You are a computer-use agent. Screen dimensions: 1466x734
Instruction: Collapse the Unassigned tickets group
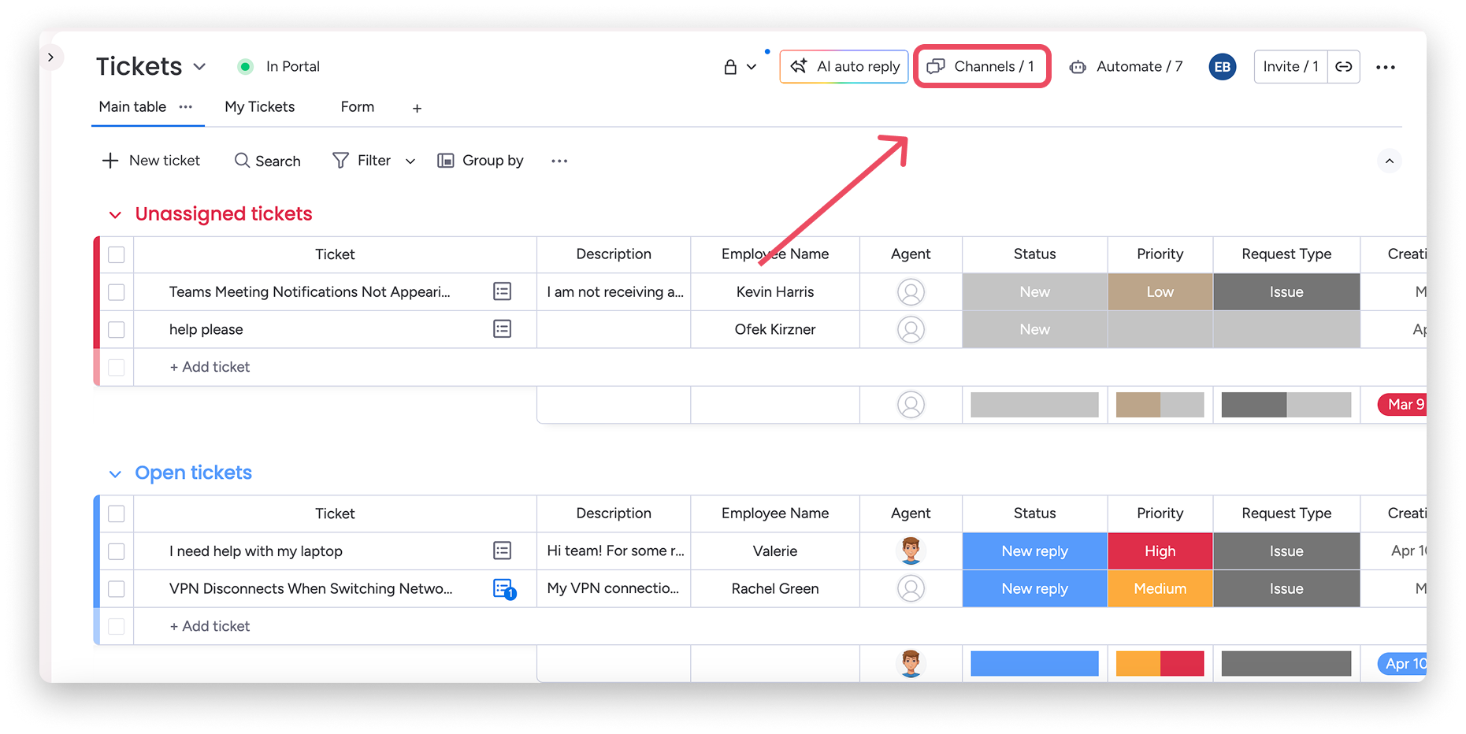pyautogui.click(x=115, y=213)
